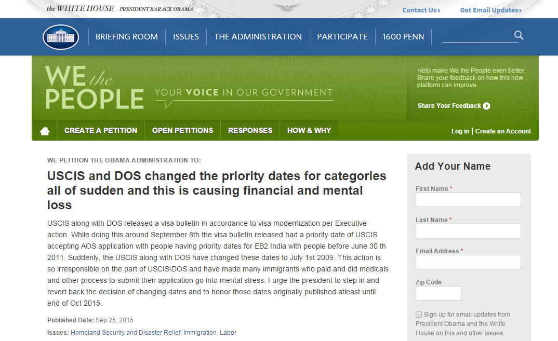Click the Last Name input field
This screenshot has height=341, width=558.
tap(468, 231)
